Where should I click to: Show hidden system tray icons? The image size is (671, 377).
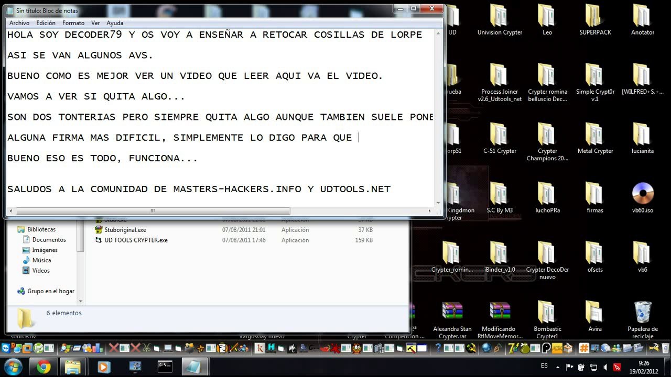[x=557, y=367]
